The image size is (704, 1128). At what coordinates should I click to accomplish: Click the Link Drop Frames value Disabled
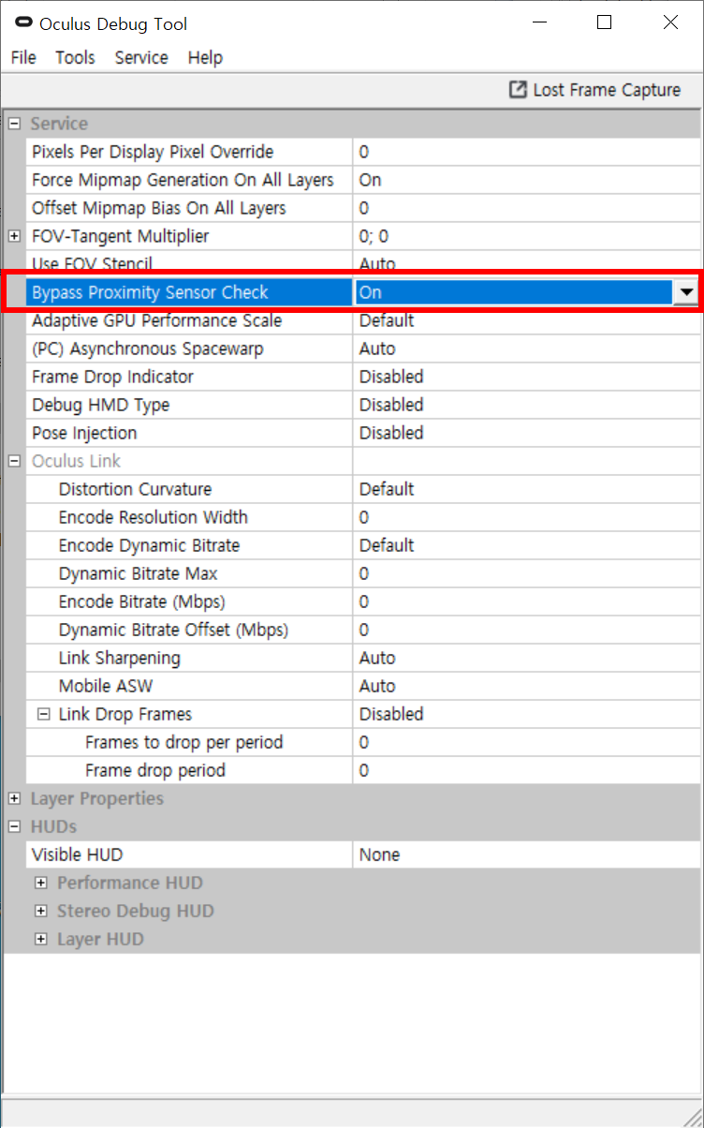click(526, 714)
